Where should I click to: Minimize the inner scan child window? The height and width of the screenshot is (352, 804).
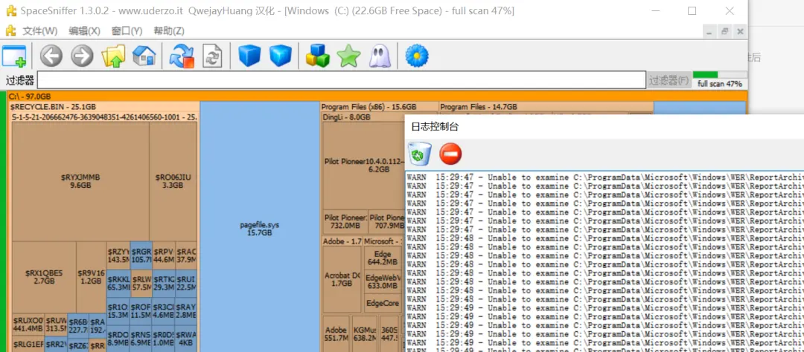click(709, 32)
